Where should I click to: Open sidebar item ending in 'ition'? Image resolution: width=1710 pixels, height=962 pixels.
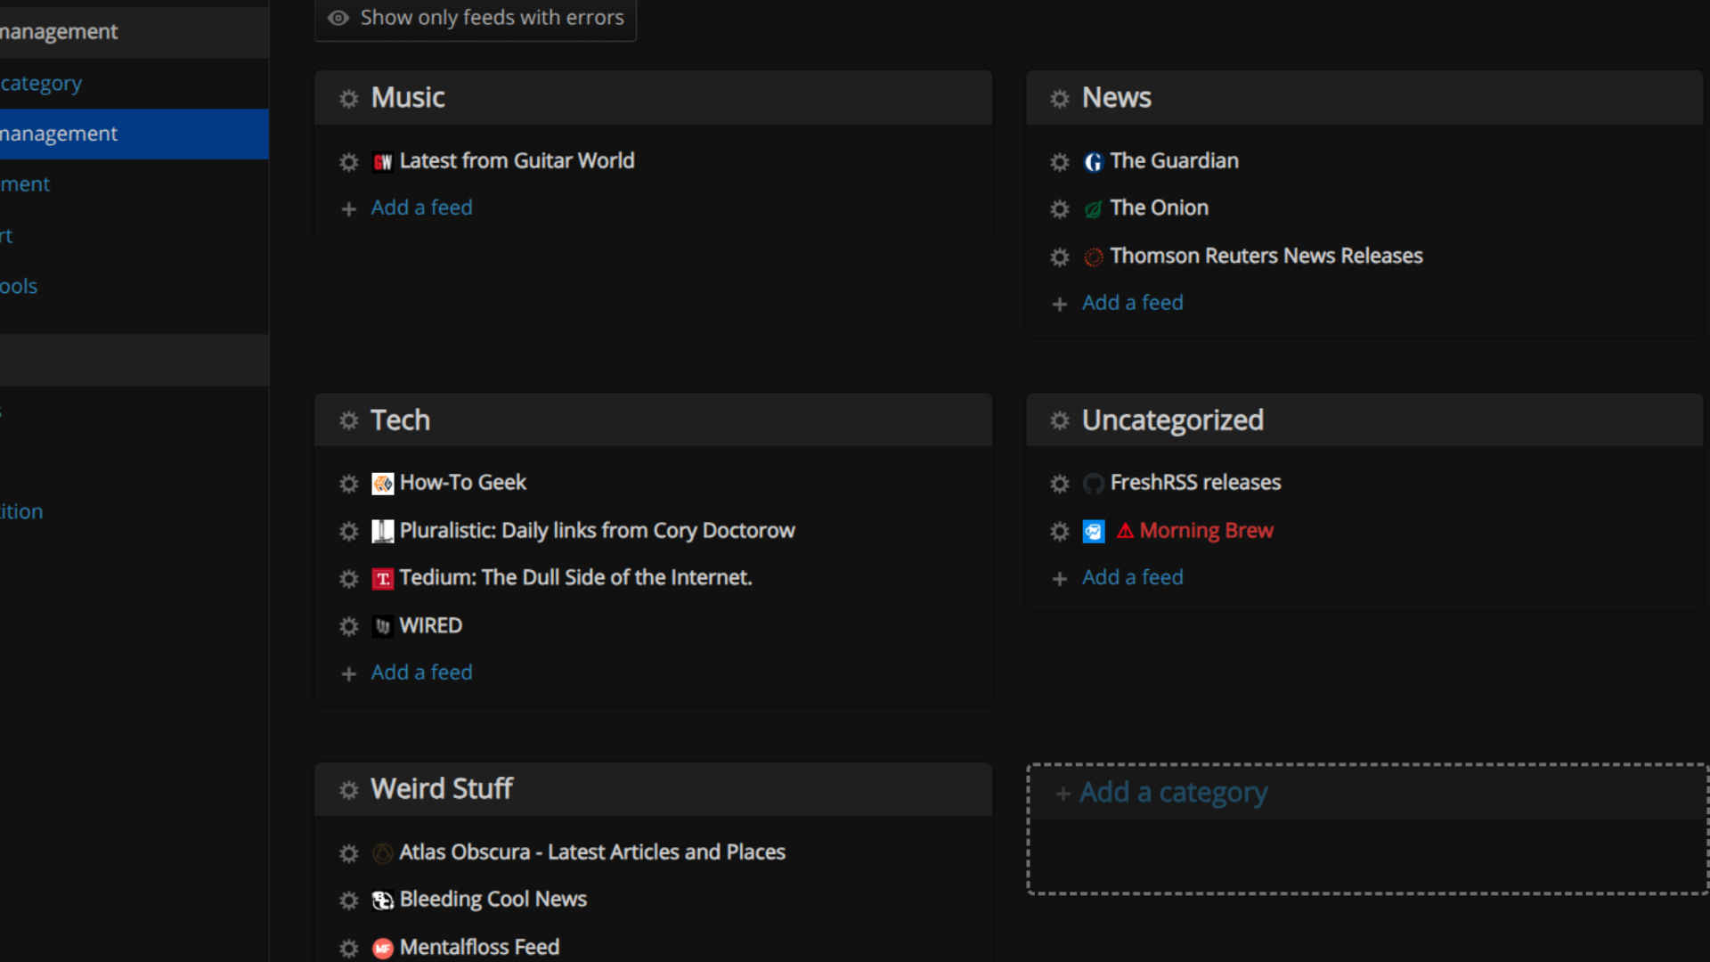pos(21,512)
